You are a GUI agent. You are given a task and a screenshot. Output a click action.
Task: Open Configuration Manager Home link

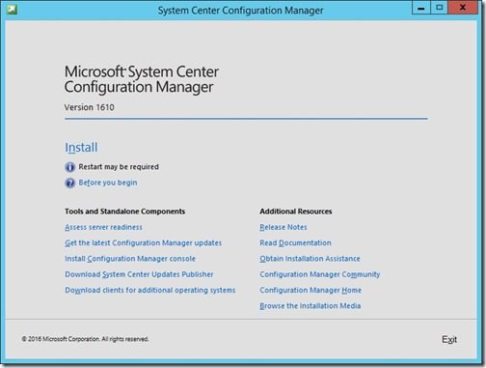(x=310, y=290)
